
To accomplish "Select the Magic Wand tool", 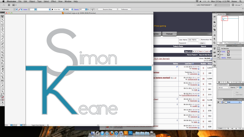I will tap(2, 22).
